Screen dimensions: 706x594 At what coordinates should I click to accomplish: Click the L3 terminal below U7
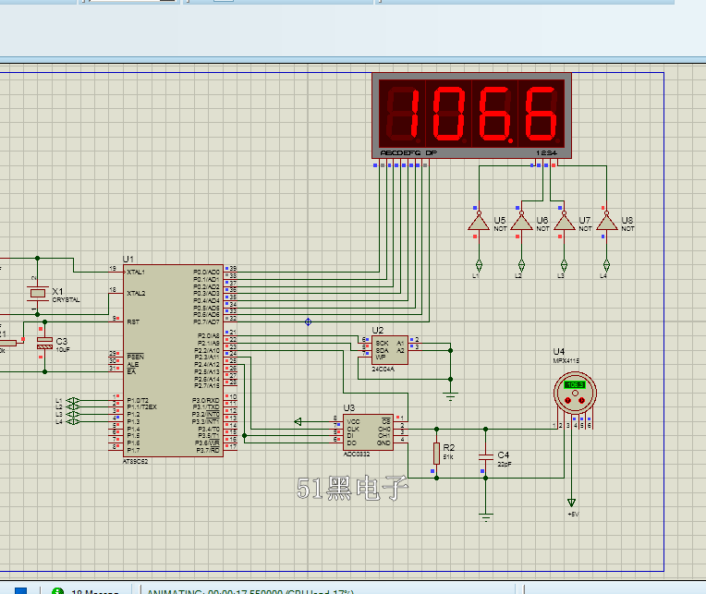pyautogui.click(x=564, y=265)
